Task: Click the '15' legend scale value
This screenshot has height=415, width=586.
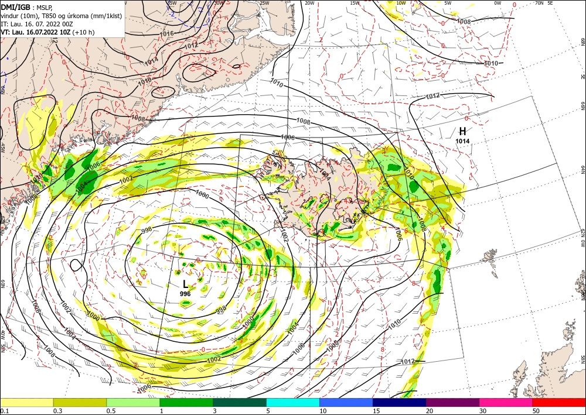Action: pyautogui.click(x=376, y=411)
